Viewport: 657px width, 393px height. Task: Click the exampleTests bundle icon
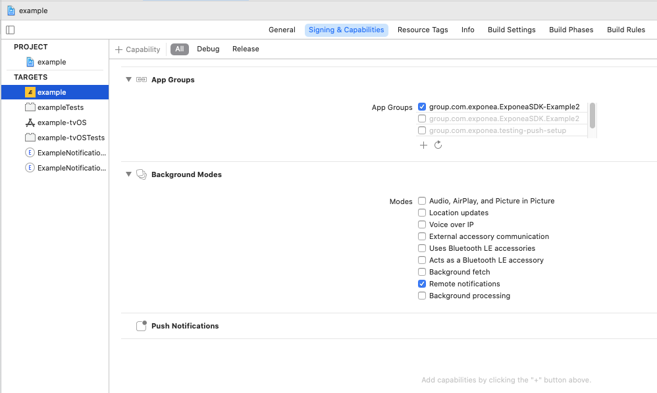30,107
